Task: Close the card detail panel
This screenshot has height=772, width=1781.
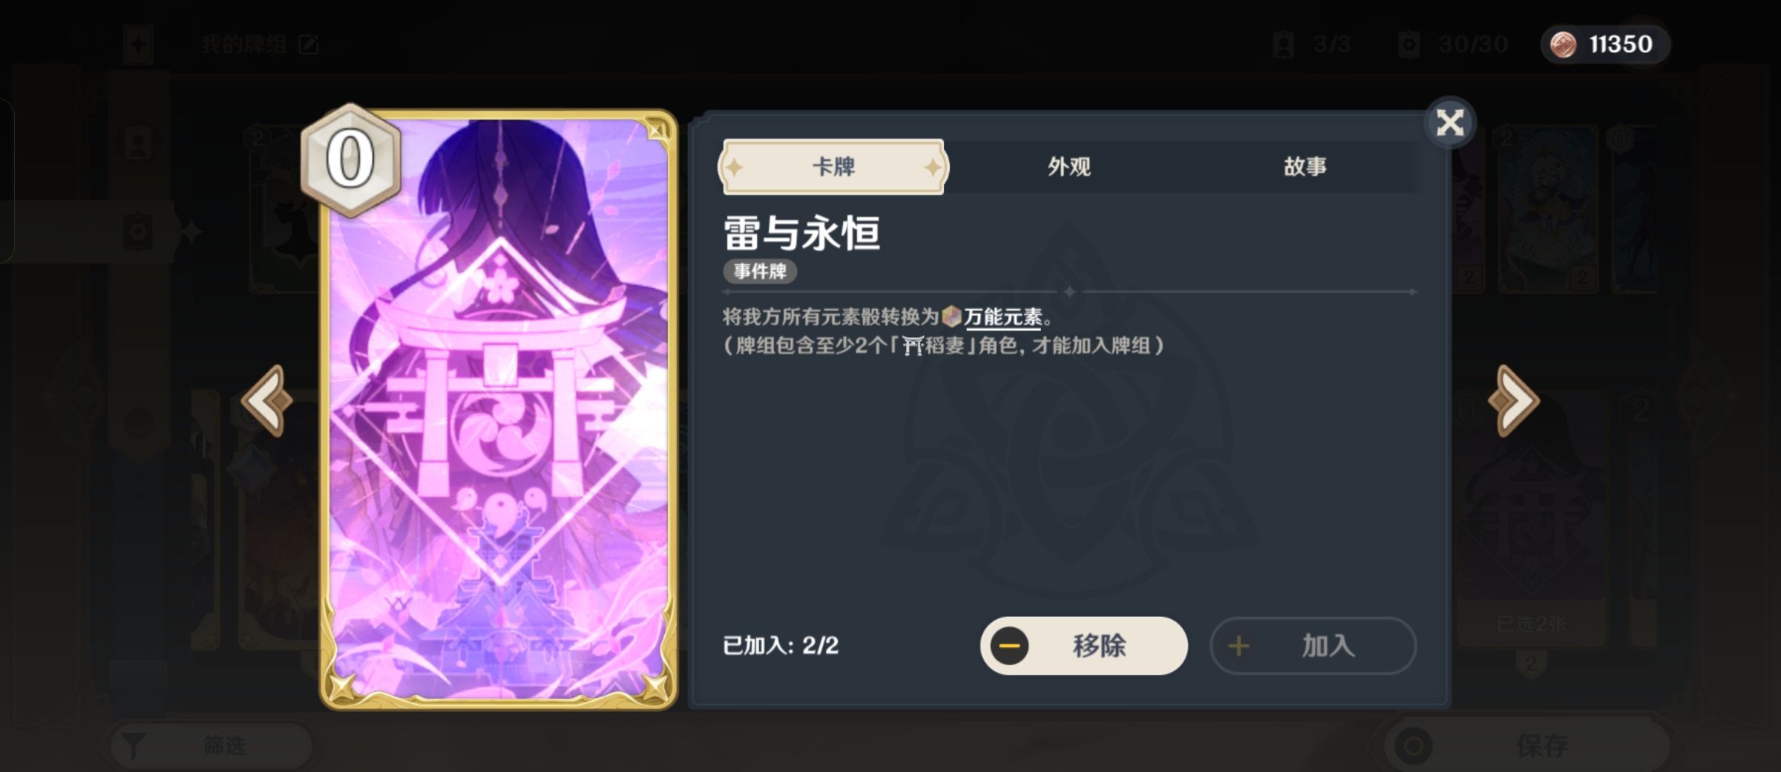Action: [1449, 122]
